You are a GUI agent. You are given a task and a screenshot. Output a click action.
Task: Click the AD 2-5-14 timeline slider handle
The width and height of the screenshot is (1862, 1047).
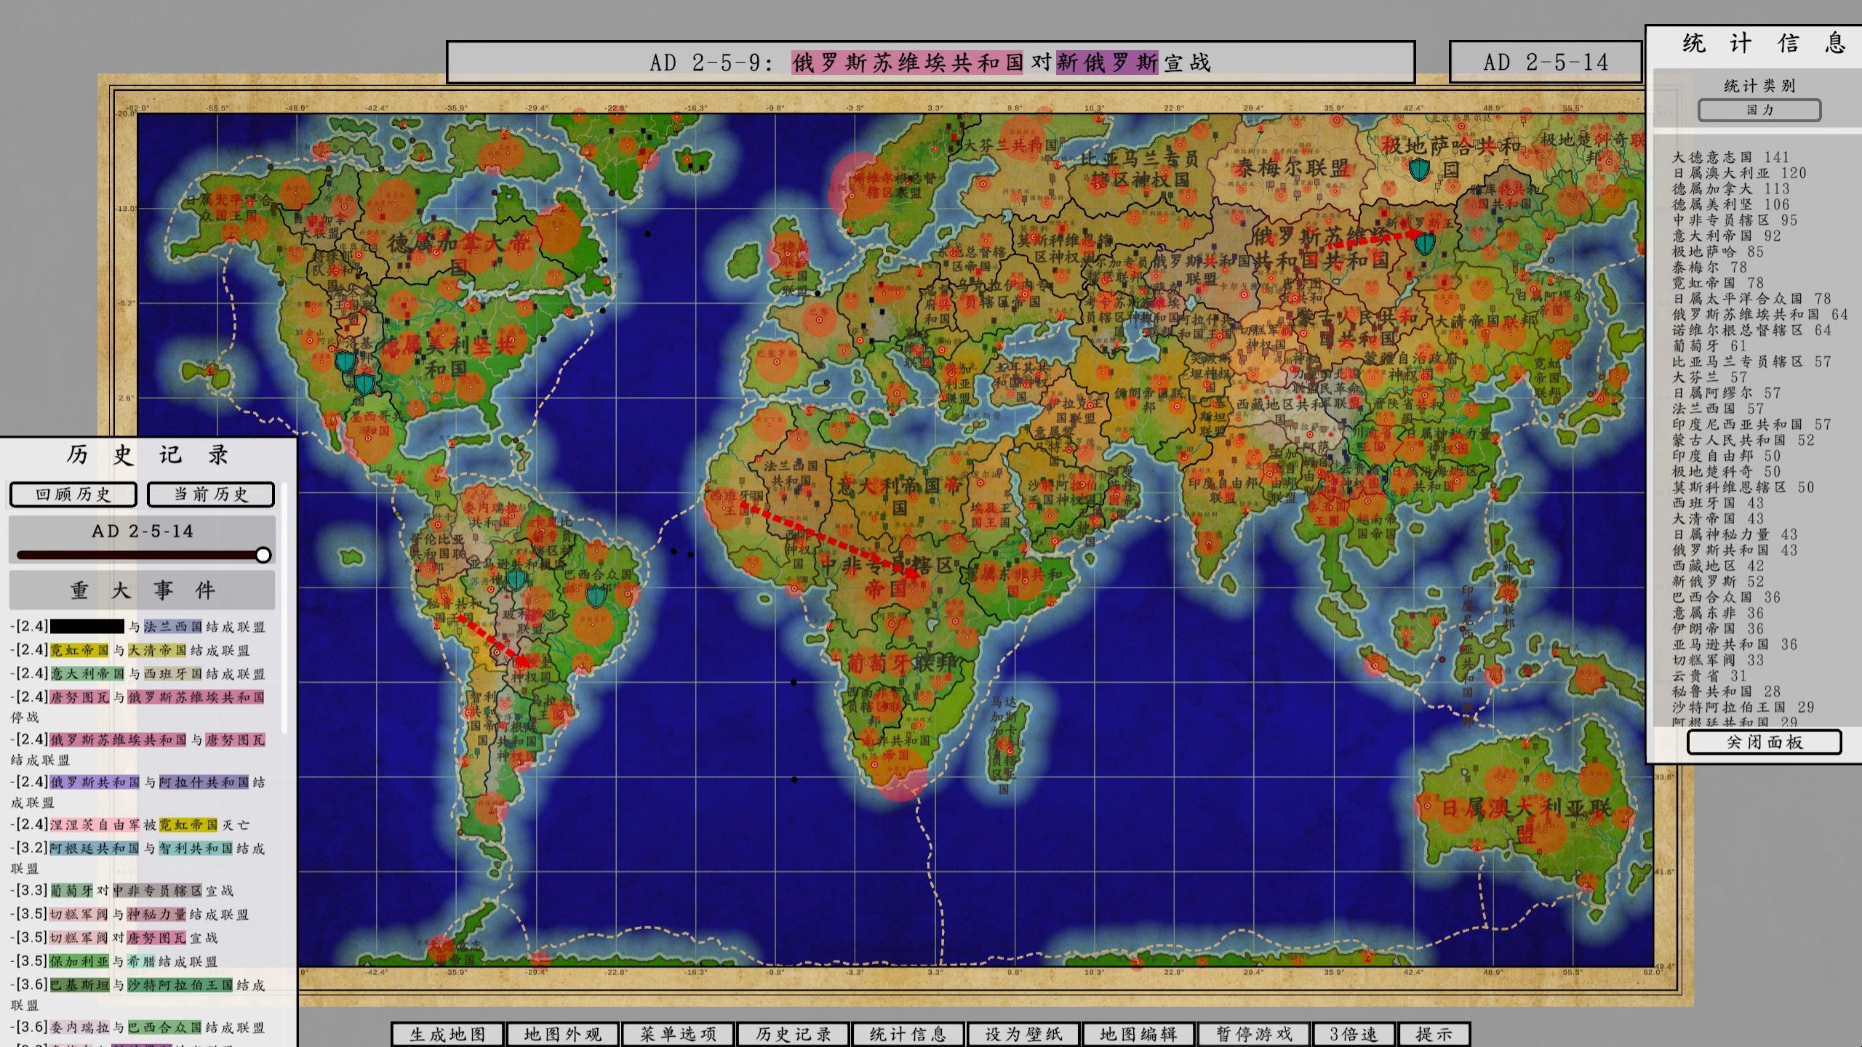pyautogui.click(x=263, y=555)
